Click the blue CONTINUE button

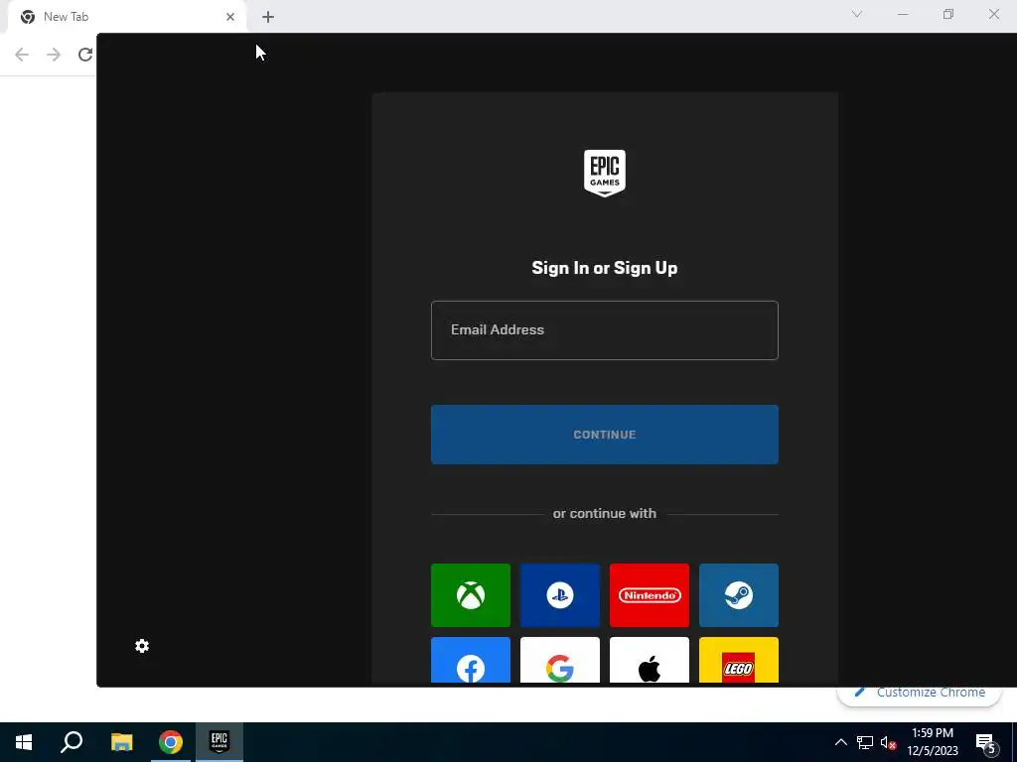click(x=605, y=435)
